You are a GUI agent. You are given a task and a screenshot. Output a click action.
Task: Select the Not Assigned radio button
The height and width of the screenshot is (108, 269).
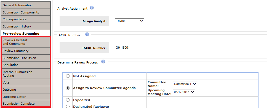(68, 76)
